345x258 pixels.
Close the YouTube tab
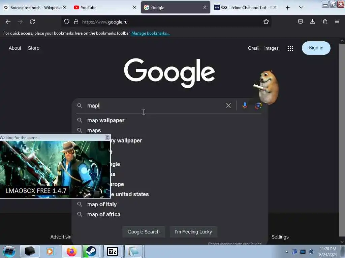tap(134, 7)
